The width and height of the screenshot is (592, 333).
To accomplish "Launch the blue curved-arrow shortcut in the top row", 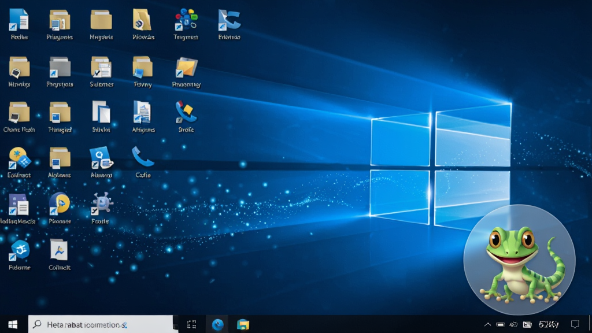I will pyautogui.click(x=229, y=20).
